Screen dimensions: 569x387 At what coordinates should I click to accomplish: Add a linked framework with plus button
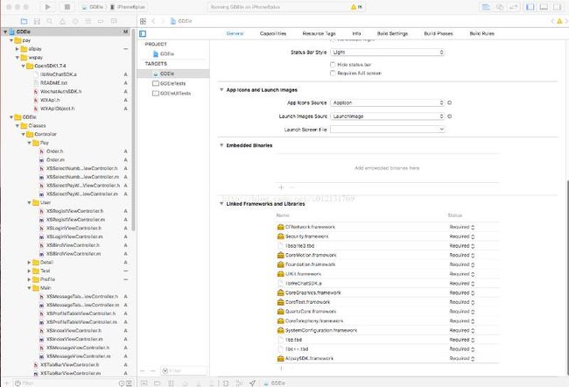click(x=281, y=368)
